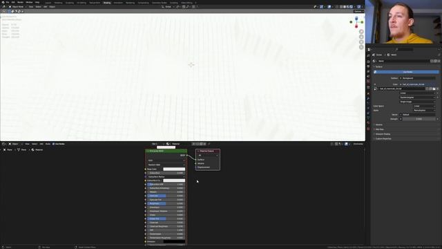Expand the Custom Properties panel

click(x=383, y=139)
